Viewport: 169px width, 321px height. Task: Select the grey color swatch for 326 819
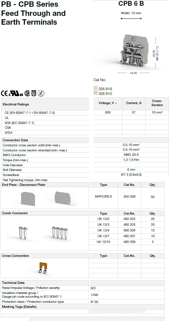pyautogui.click(x=95, y=88)
